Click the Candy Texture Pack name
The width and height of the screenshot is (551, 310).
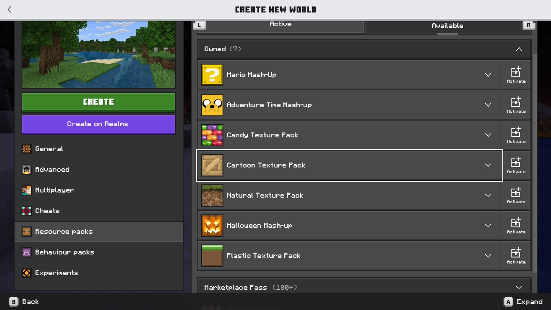pyautogui.click(x=262, y=135)
